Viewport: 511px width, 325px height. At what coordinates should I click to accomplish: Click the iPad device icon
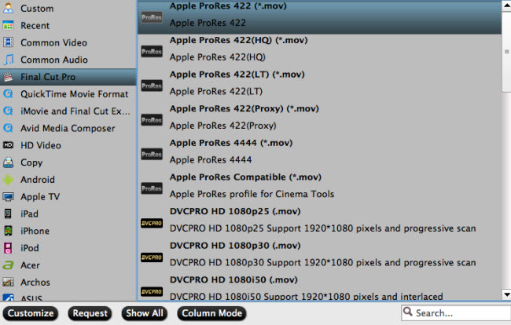click(x=8, y=214)
